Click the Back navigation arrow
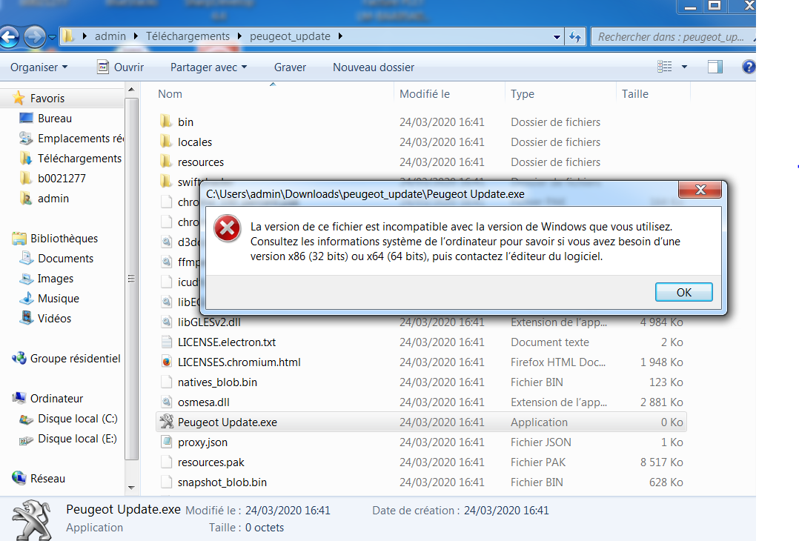 point(9,36)
